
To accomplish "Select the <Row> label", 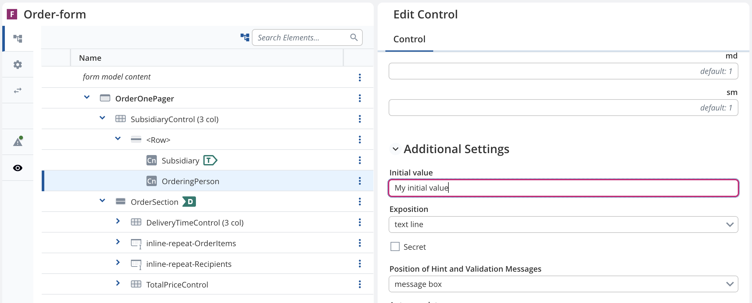I will pyautogui.click(x=158, y=140).
